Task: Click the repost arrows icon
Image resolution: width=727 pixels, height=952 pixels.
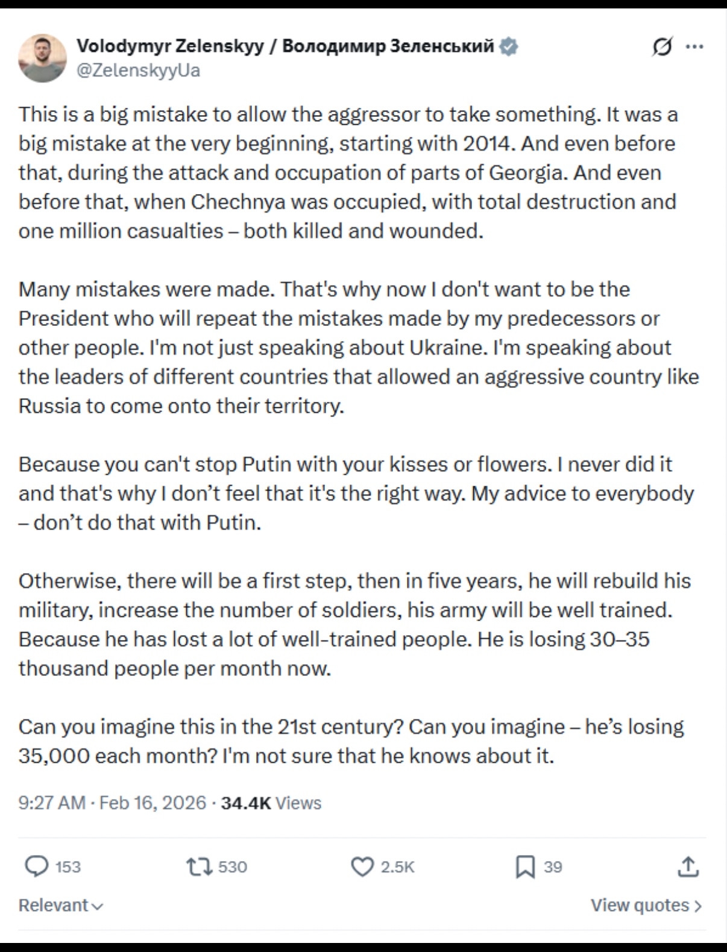Action: coord(199,866)
